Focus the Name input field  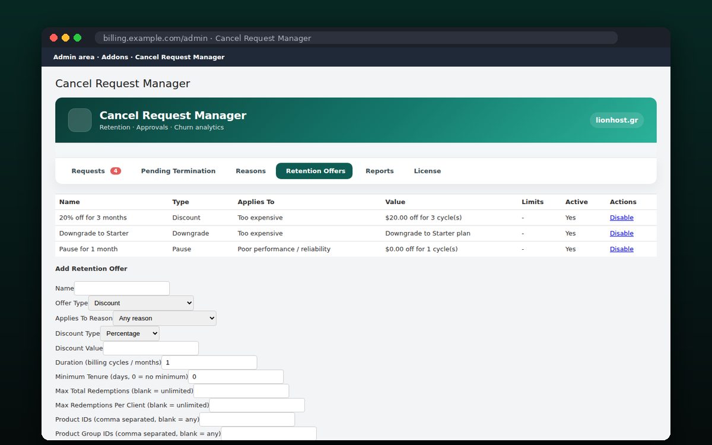122,288
